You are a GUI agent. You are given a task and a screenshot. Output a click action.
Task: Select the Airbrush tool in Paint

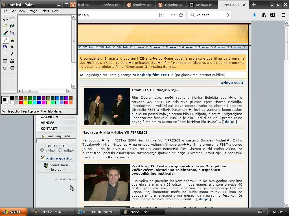[x=5, y=47]
